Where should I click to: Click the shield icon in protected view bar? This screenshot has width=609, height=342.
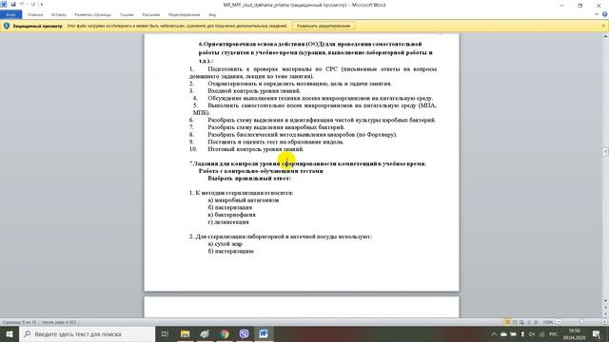click(x=7, y=26)
